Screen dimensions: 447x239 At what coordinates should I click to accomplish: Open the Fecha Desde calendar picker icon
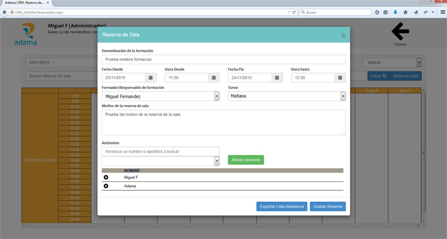(x=151, y=78)
